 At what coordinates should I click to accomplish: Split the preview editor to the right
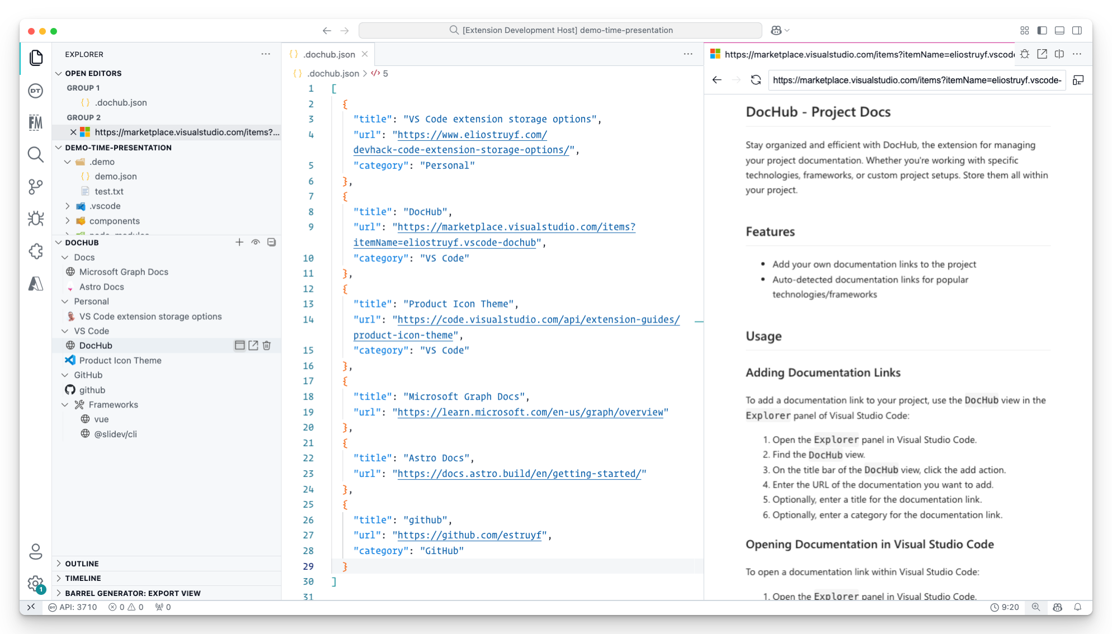(x=1059, y=54)
